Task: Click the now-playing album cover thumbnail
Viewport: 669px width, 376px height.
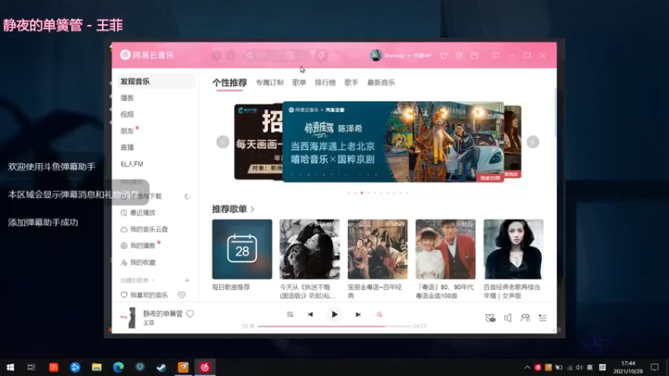Action: tap(127, 318)
